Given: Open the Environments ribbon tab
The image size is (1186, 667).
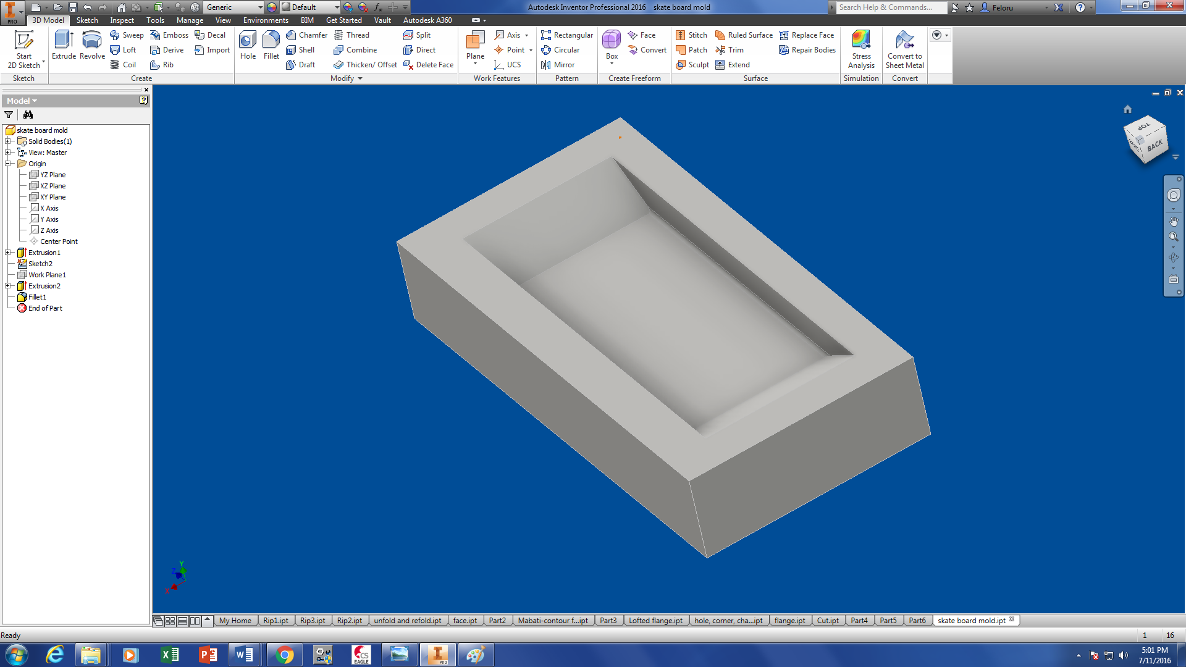Looking at the screenshot, I should [x=266, y=20].
